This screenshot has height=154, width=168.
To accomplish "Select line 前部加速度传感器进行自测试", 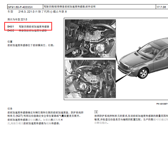I will [35, 120].
